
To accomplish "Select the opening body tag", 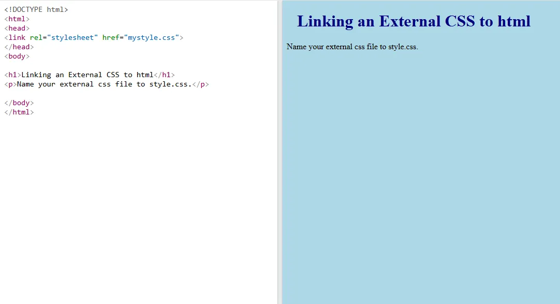I will tap(16, 56).
